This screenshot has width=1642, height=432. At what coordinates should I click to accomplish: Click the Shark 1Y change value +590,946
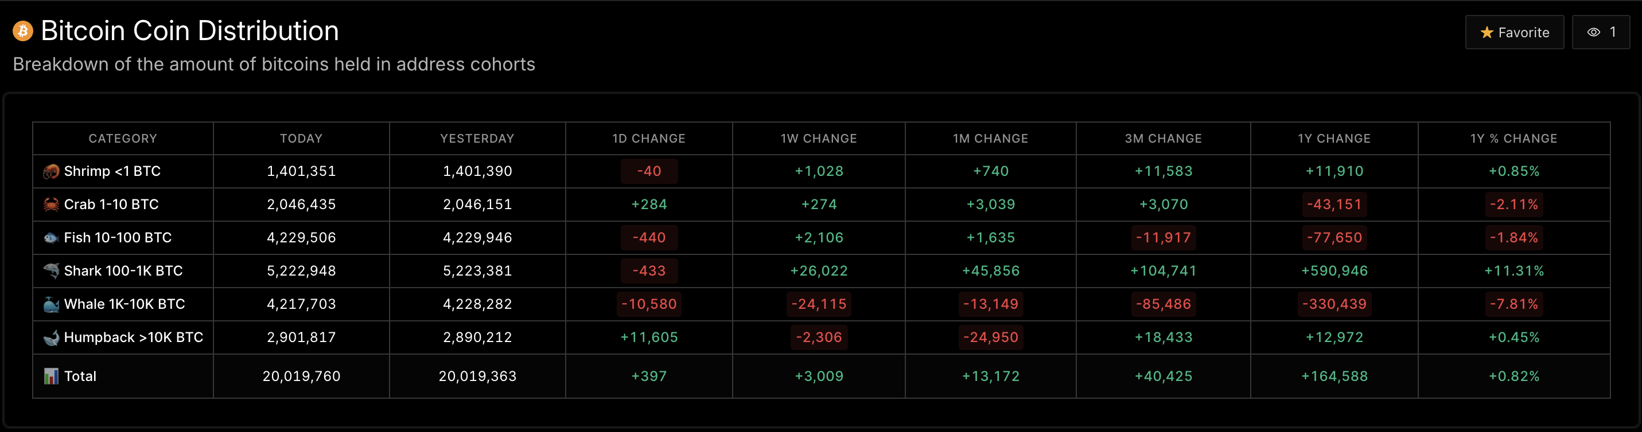[1333, 271]
